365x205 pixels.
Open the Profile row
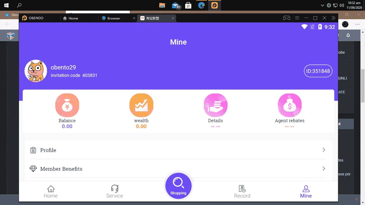click(178, 150)
